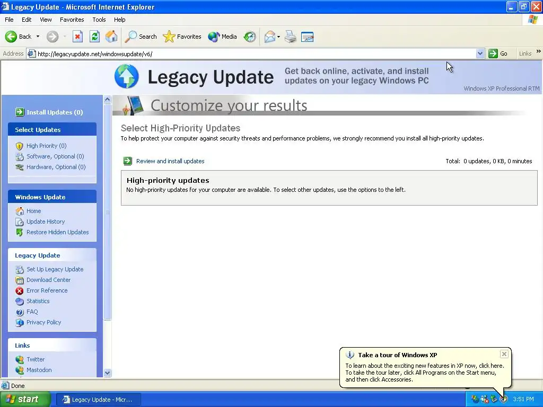Image resolution: width=543 pixels, height=407 pixels.
Task: Open the address bar dropdown arrow
Action: point(480,54)
